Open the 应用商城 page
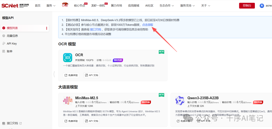The height and width of the screenshot is (129, 272). pyautogui.click(x=133, y=6)
